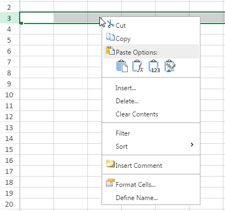Select row header 16
Viewport: 225px width, 211px height.
[9, 160]
